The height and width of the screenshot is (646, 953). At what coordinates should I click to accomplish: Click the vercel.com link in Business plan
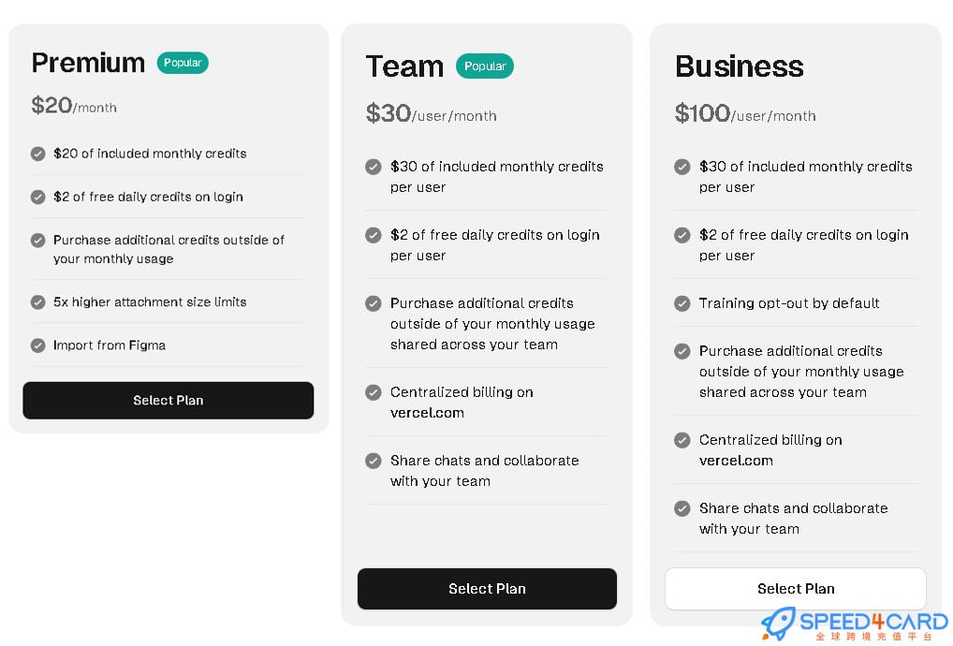click(736, 461)
